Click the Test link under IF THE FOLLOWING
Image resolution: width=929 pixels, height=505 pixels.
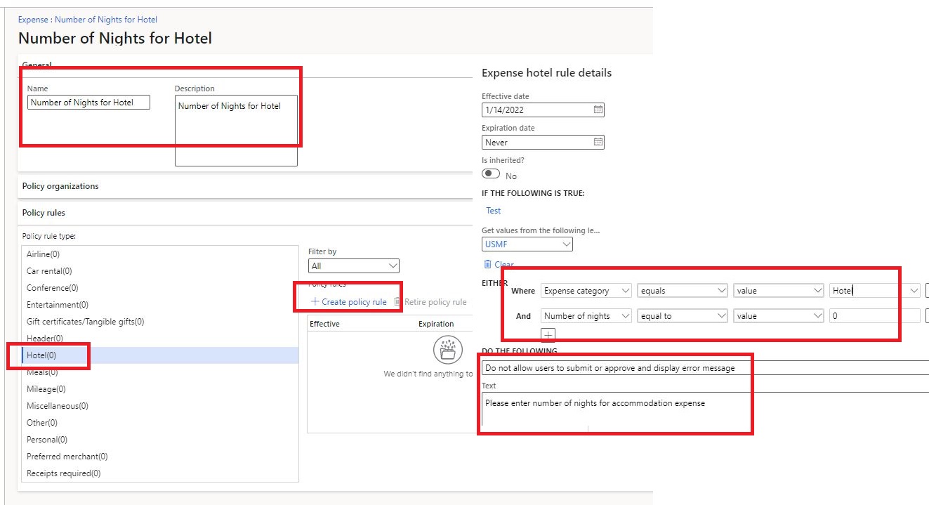pyautogui.click(x=492, y=210)
